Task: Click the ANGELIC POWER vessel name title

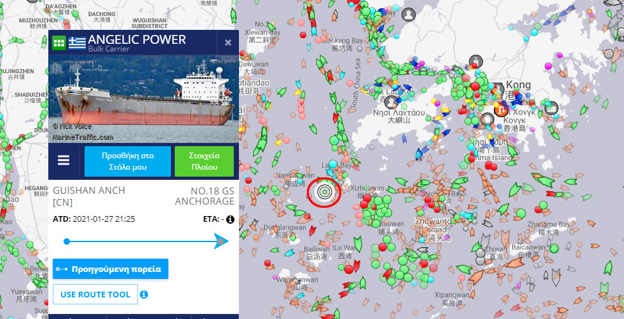Action: click(137, 39)
